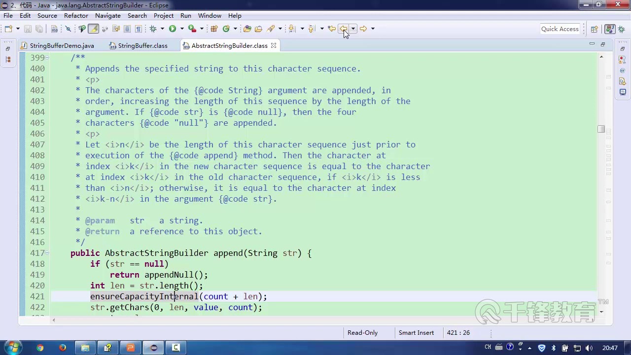Click the Read-Only status field
Image resolution: width=631 pixels, height=355 pixels.
tap(363, 333)
